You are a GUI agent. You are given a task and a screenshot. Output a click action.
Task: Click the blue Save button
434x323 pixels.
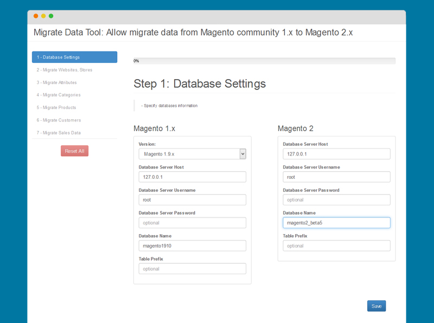click(x=376, y=306)
